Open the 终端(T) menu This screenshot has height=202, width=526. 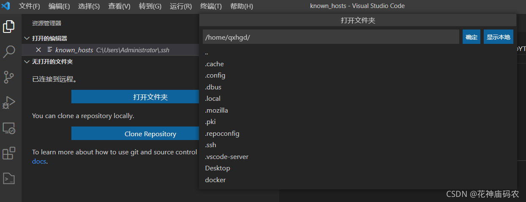coord(211,6)
